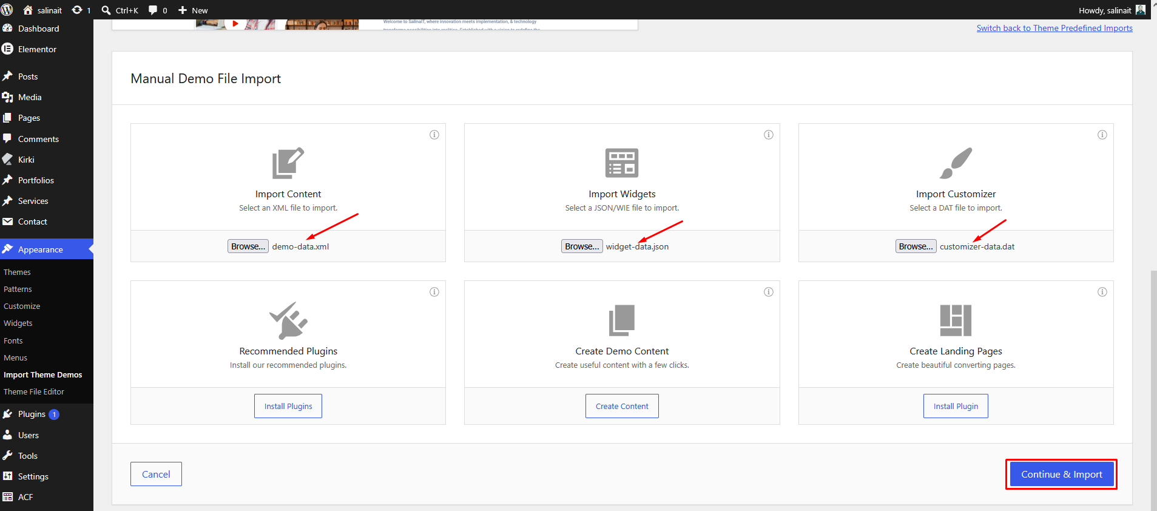
Task: Open the New content menu
Action: (193, 10)
